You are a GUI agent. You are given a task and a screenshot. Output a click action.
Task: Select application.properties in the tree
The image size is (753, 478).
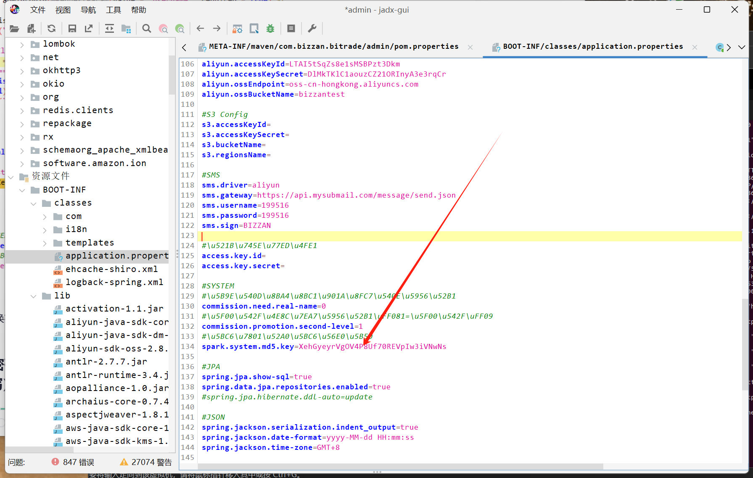111,256
